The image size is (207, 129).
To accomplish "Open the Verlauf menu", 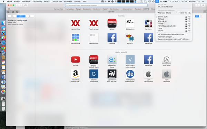I will pyautogui.click(x=47, y=1).
